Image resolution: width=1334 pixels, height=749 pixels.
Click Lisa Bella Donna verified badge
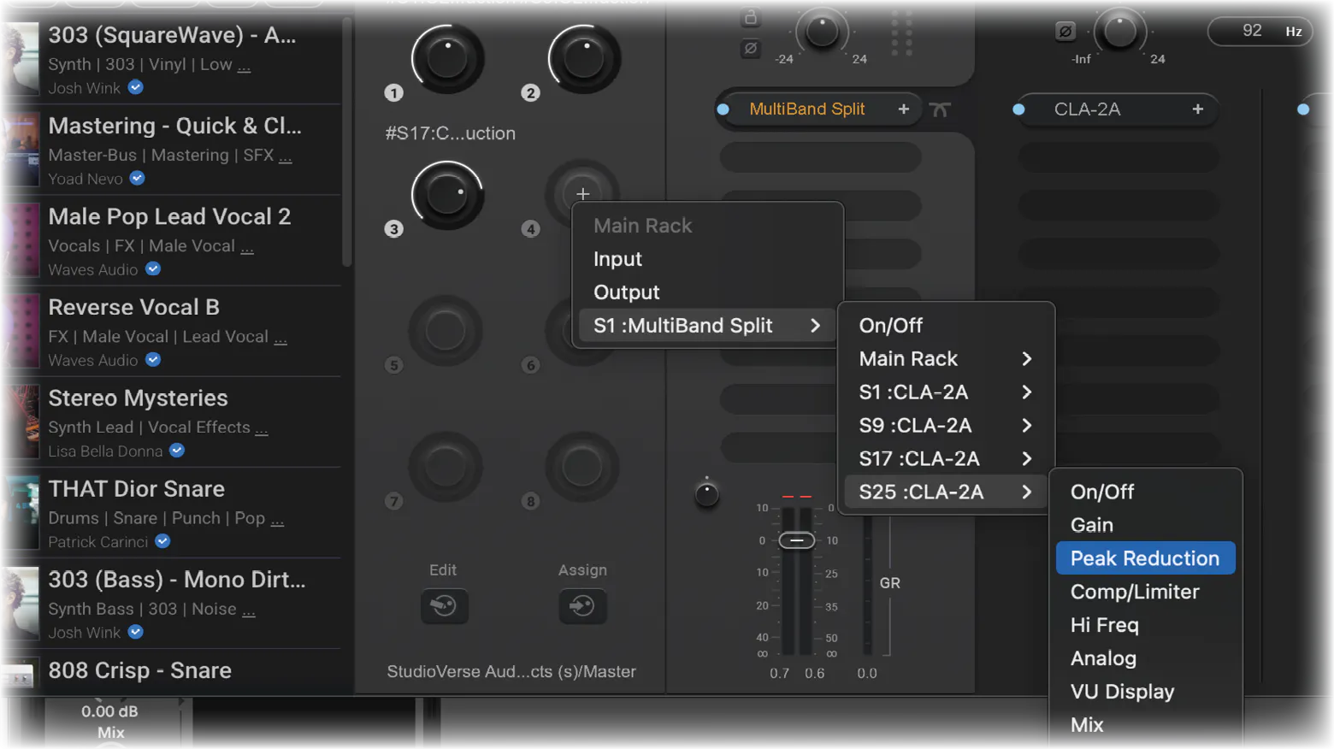(177, 450)
